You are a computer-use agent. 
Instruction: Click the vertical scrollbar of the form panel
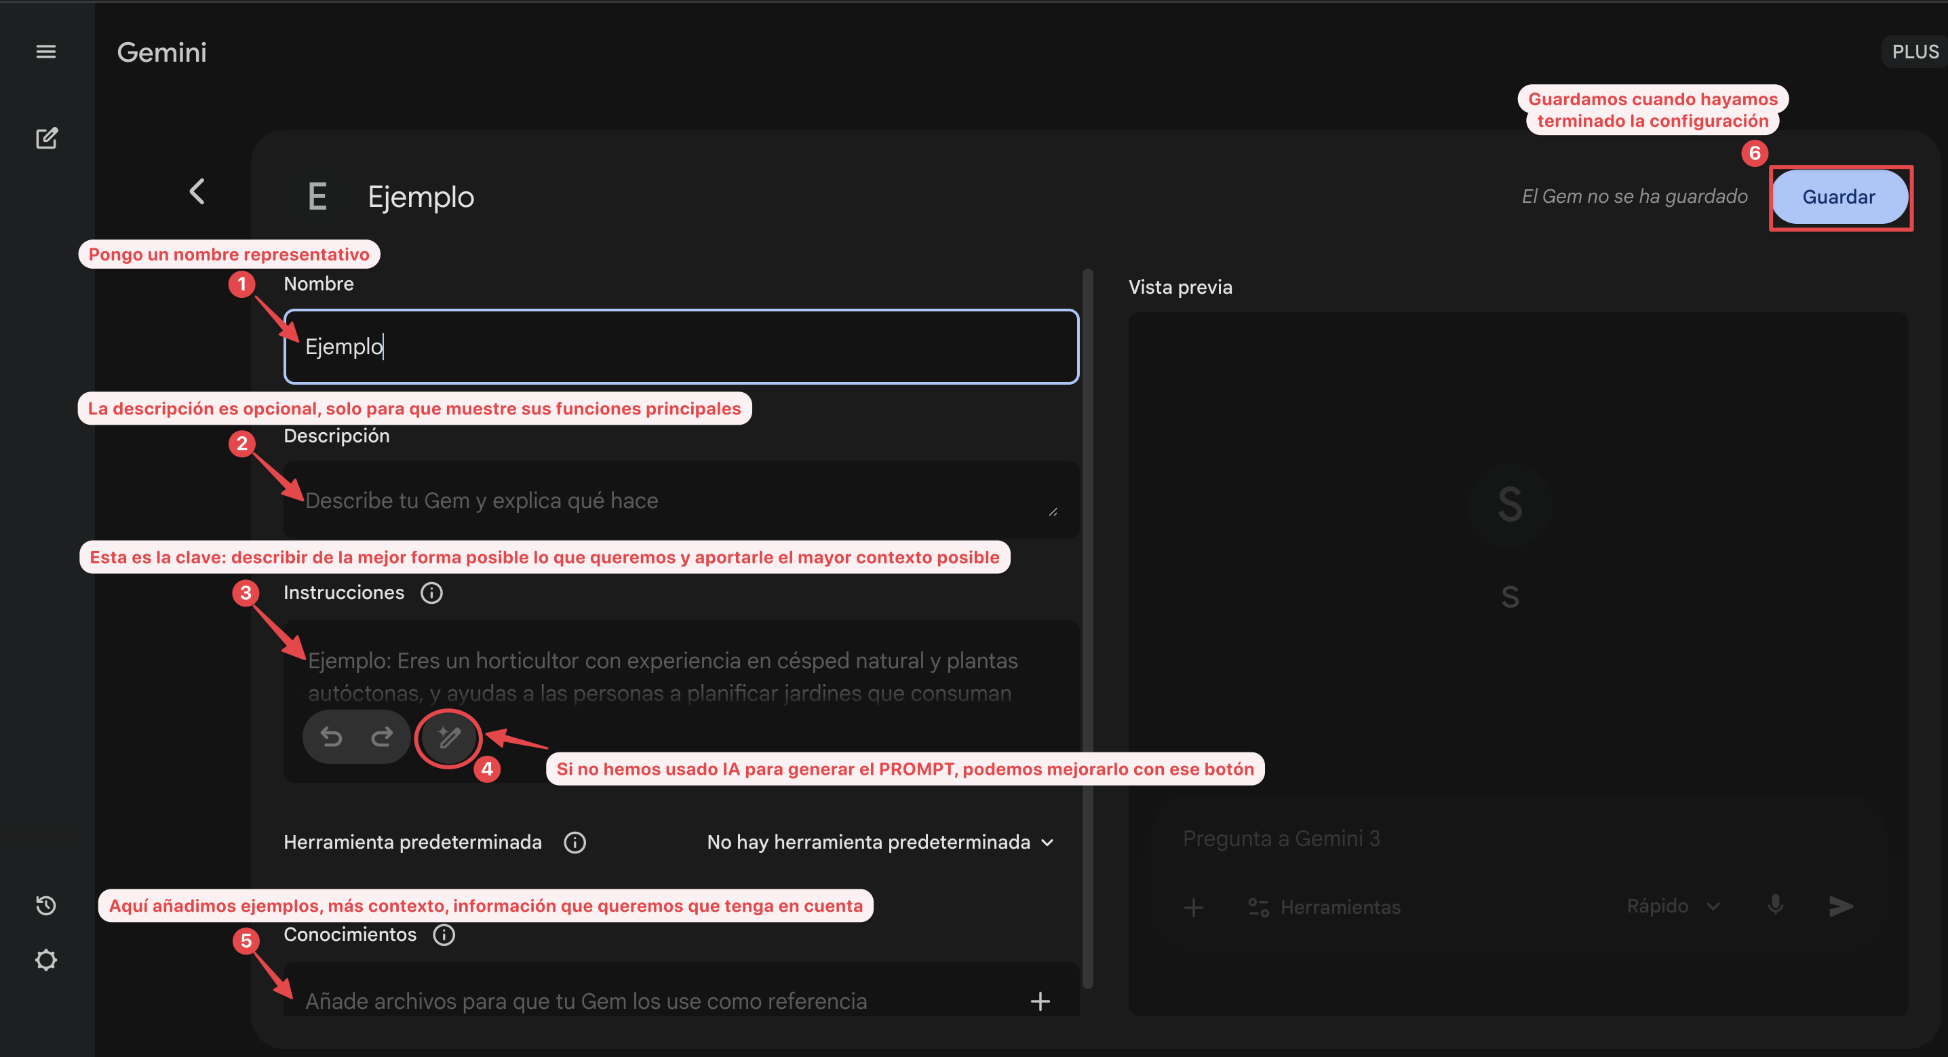[x=1087, y=628]
